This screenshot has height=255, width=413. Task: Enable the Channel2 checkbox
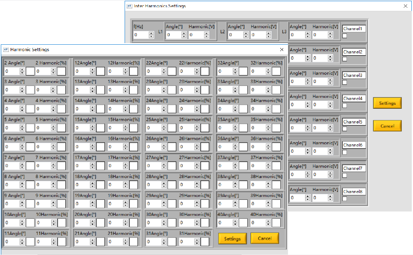tap(344, 59)
